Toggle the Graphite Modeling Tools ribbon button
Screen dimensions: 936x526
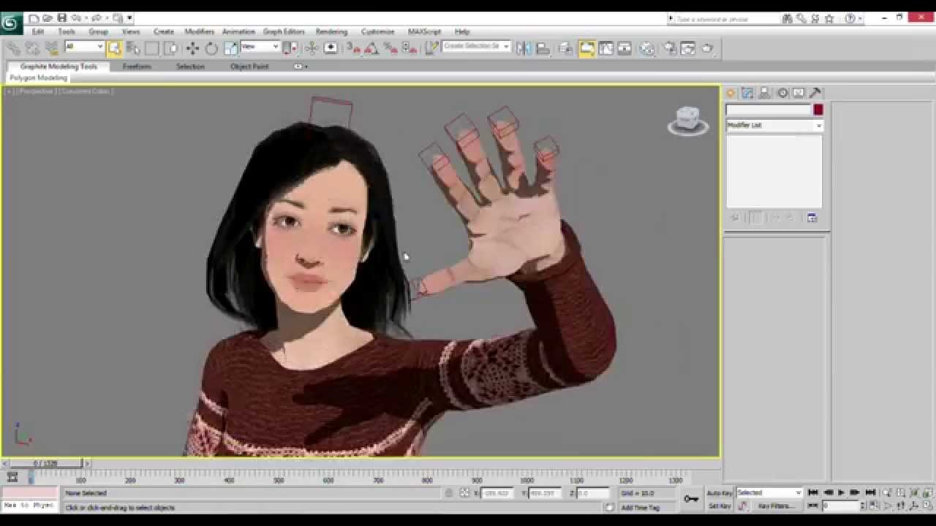click(587, 48)
